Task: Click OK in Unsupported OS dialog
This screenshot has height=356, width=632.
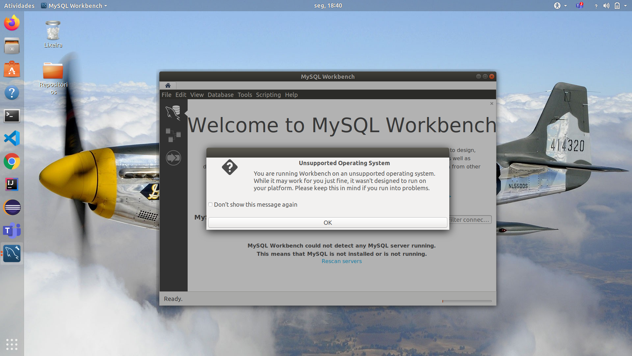Action: (328, 222)
